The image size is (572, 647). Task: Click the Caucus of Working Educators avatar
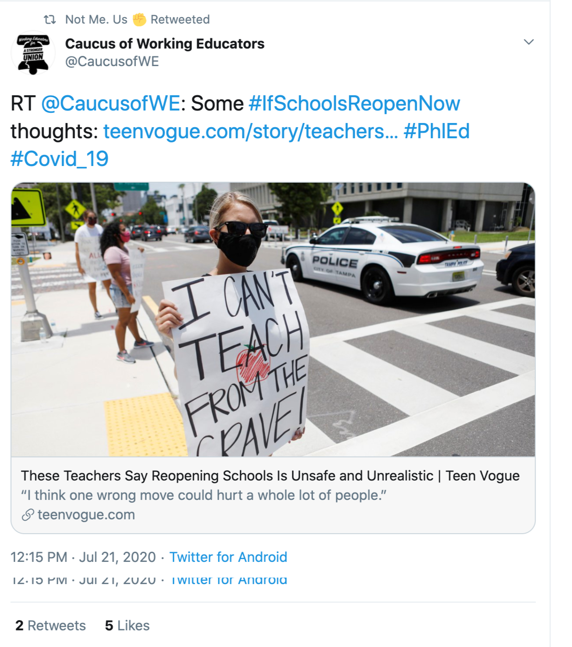click(x=33, y=53)
